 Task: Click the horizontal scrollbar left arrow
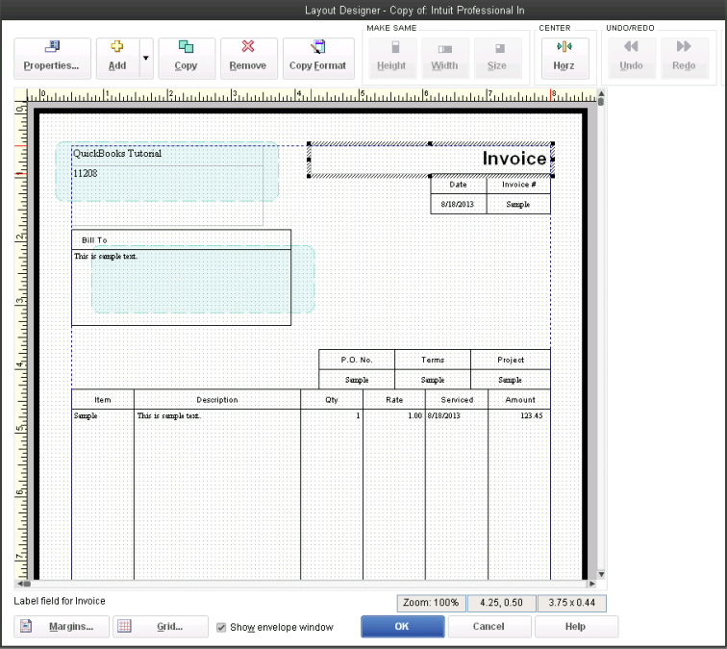20,584
